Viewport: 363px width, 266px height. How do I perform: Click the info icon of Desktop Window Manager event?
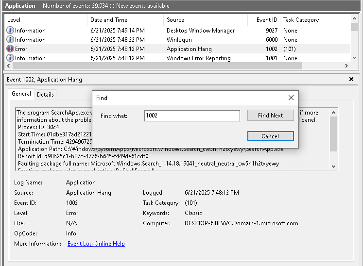pos(10,30)
